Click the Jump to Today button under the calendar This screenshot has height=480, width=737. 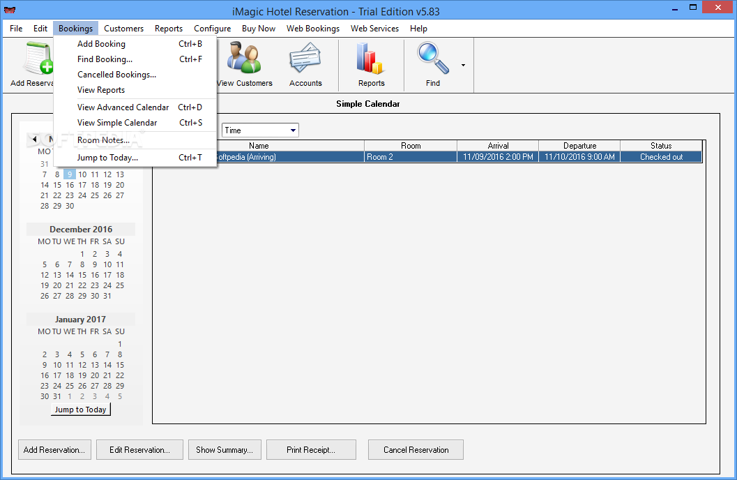80,410
